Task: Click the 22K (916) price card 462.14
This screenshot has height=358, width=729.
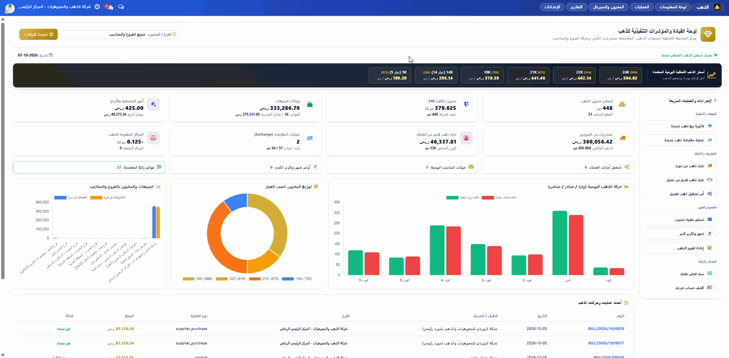Action: (x=574, y=75)
